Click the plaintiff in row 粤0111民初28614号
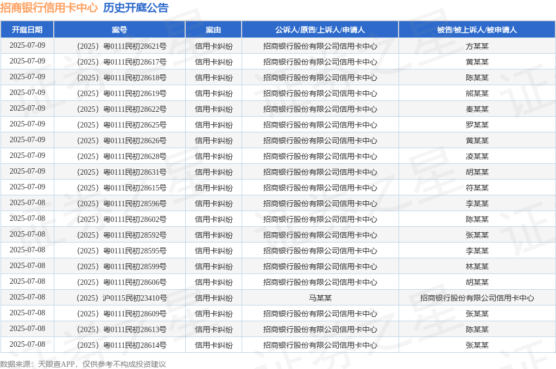 pos(320,345)
